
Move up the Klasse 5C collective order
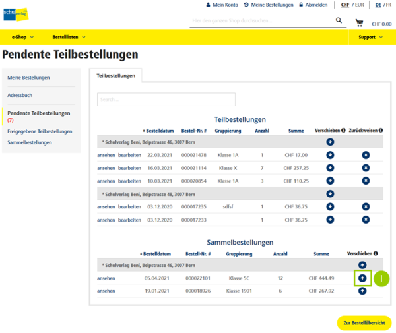(x=362, y=278)
